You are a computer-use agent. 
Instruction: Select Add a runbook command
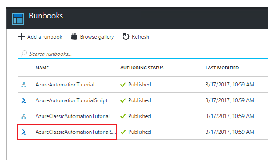pyautogui.click(x=40, y=36)
